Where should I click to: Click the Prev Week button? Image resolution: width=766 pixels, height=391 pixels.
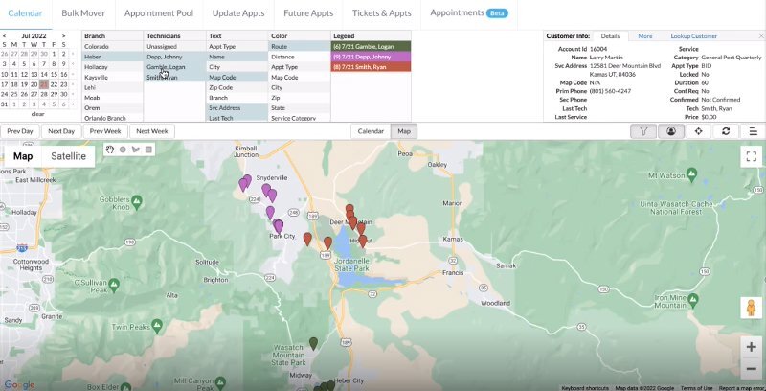(105, 131)
